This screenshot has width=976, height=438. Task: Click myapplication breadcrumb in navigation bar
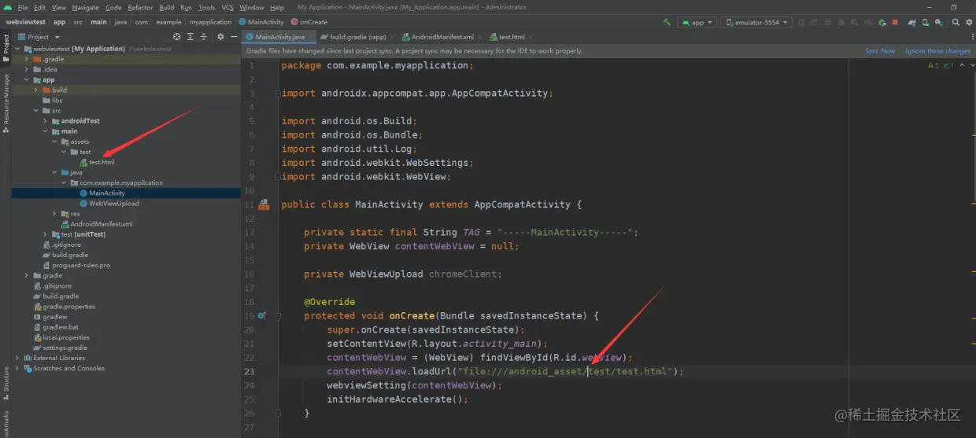coord(210,22)
